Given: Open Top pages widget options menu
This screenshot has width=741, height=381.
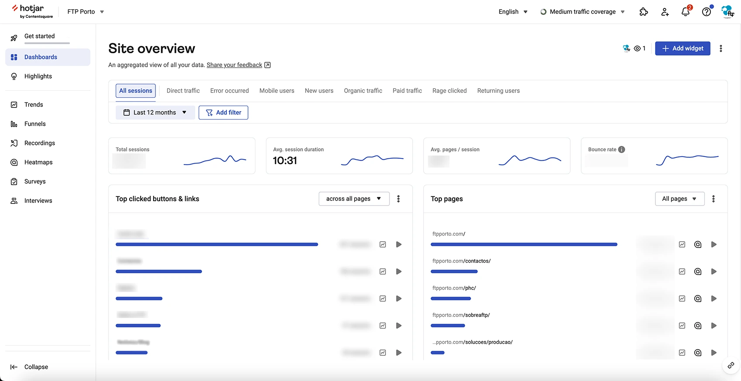Looking at the screenshot, I should click(x=713, y=199).
